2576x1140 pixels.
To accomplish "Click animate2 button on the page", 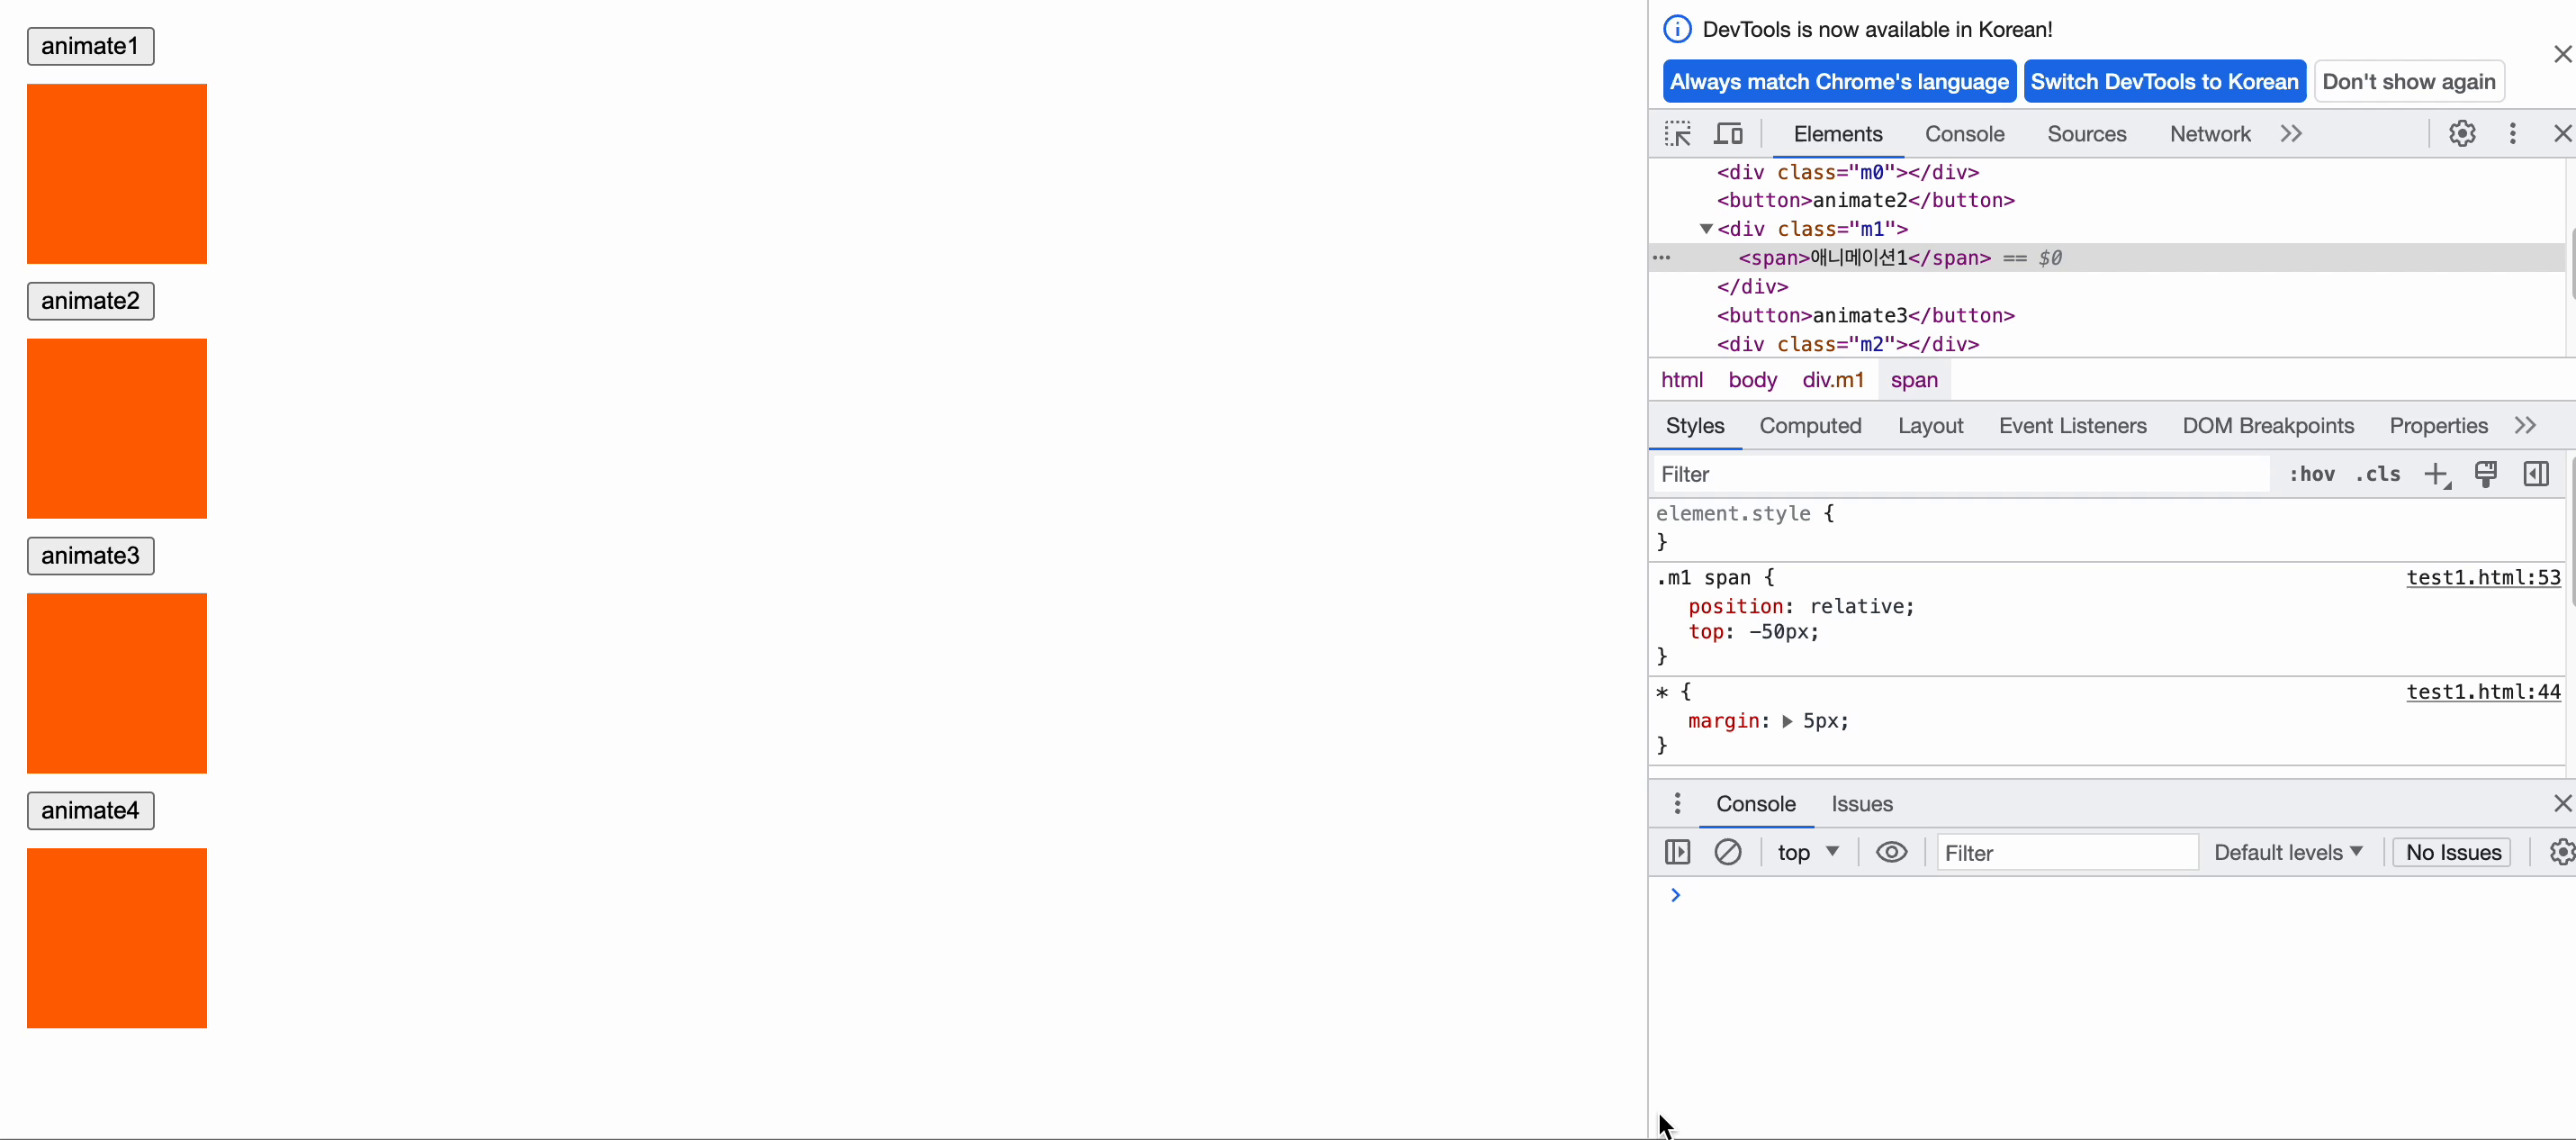I will pos(89,299).
